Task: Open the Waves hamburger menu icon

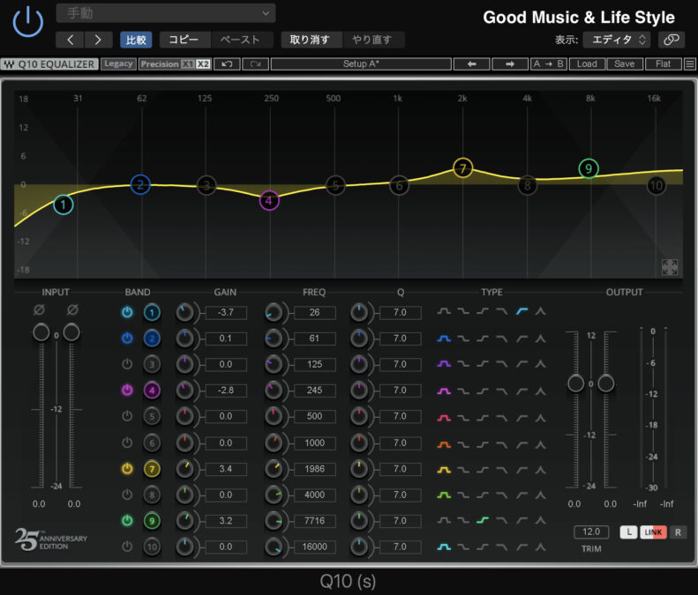Action: 690,64
